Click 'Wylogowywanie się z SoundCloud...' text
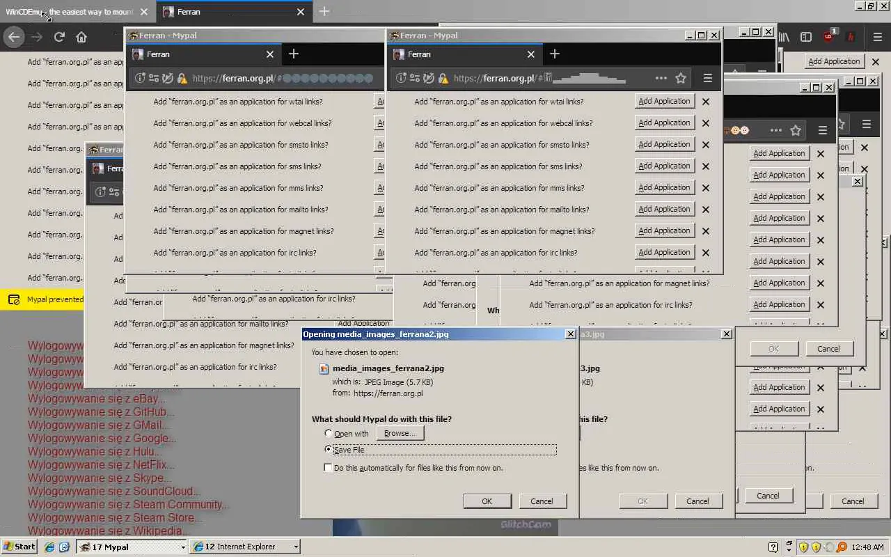Screen dimensions: 891x557 tap(114, 492)
